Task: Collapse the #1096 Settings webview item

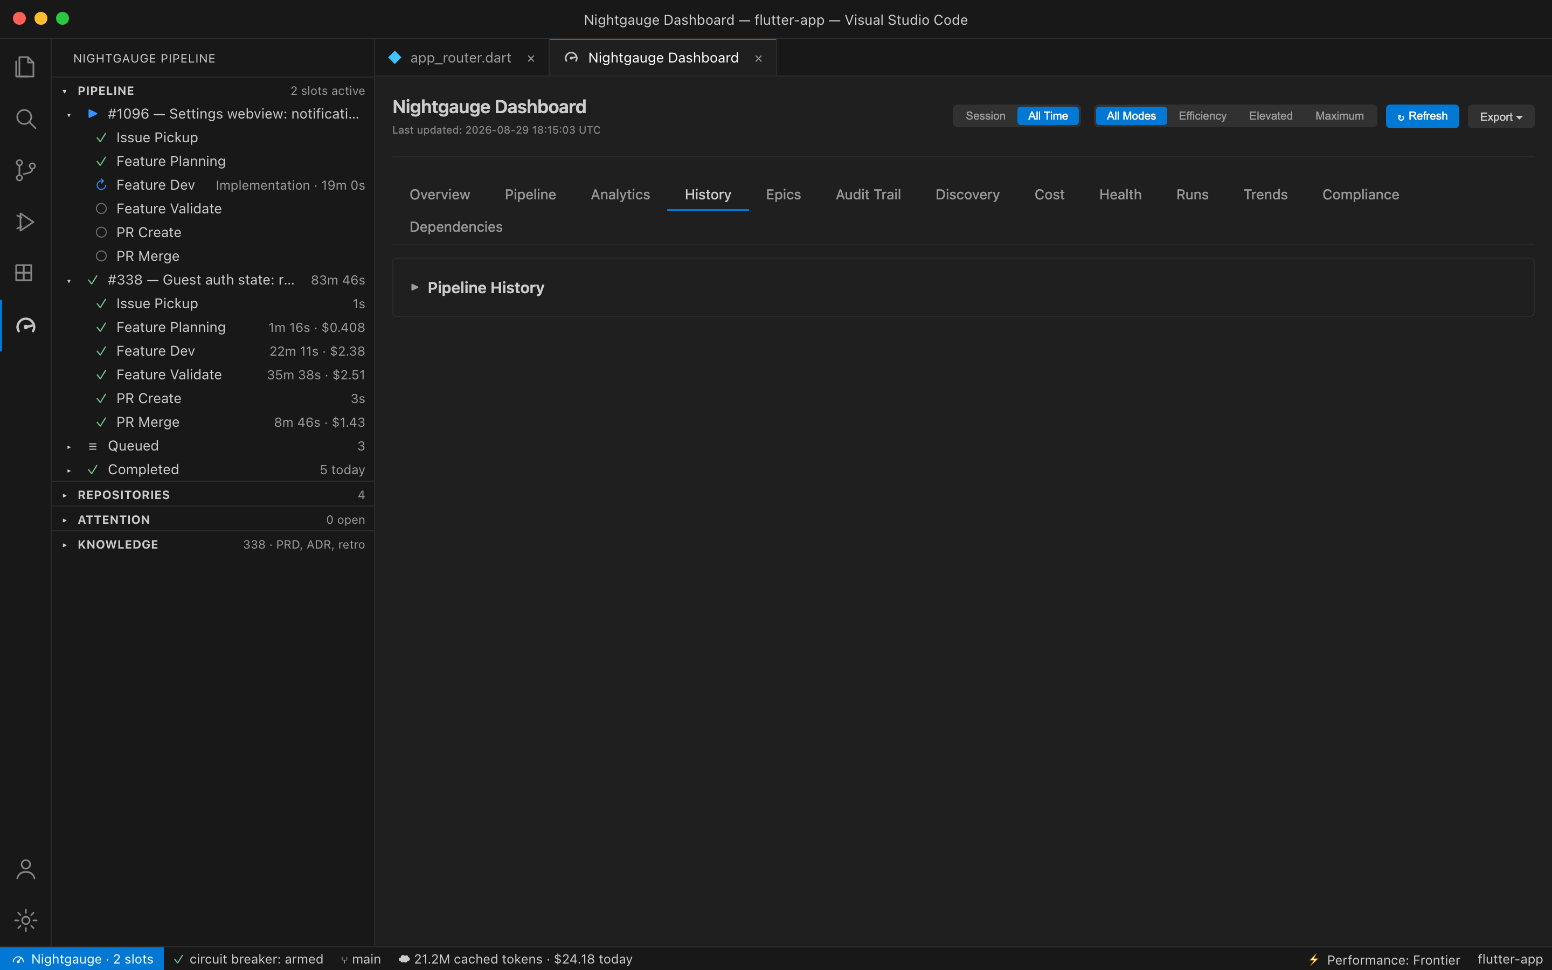Action: pyautogui.click(x=70, y=115)
